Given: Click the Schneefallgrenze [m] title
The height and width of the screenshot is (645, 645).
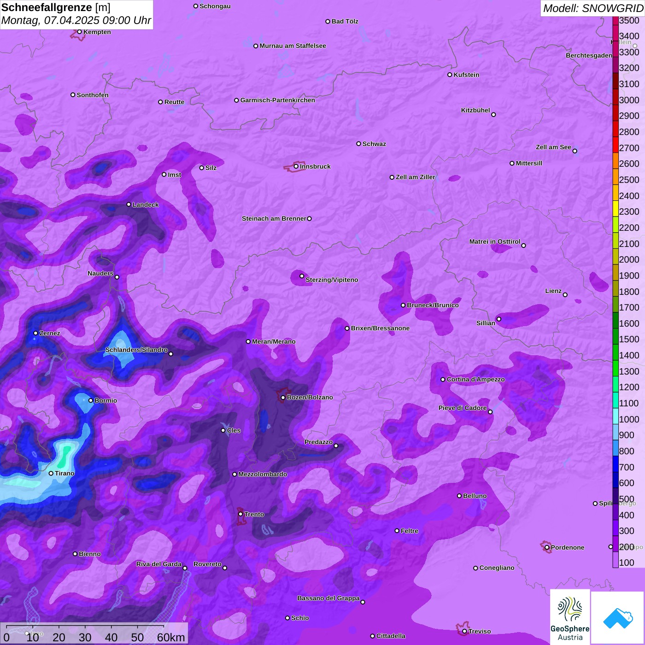Looking at the screenshot, I should (x=56, y=7).
